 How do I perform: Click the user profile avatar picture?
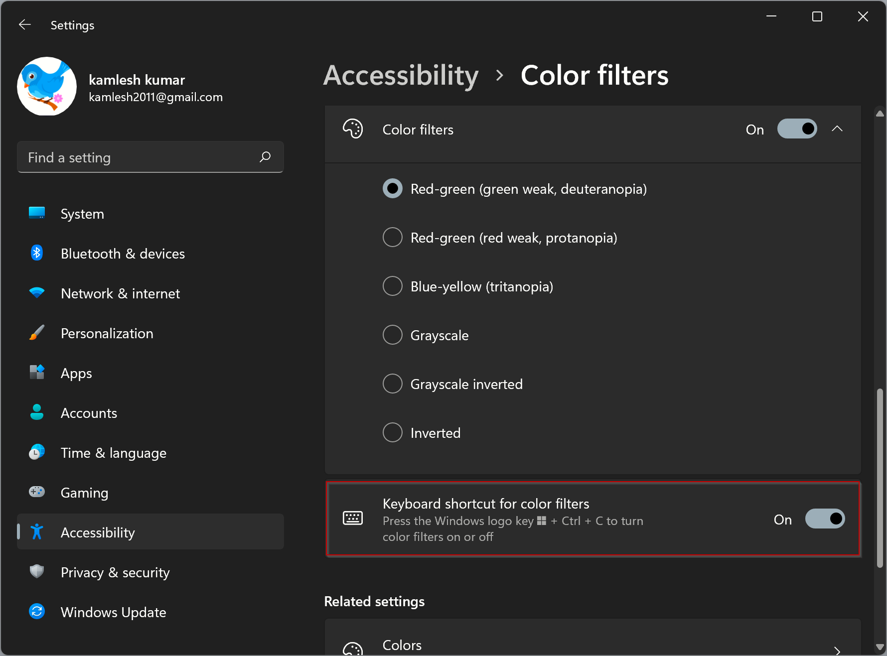tap(47, 86)
